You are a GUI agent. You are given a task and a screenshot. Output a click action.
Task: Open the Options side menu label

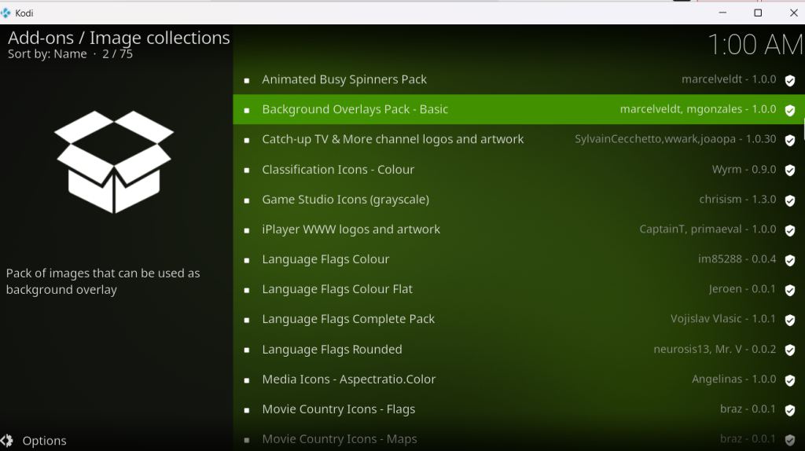44,441
